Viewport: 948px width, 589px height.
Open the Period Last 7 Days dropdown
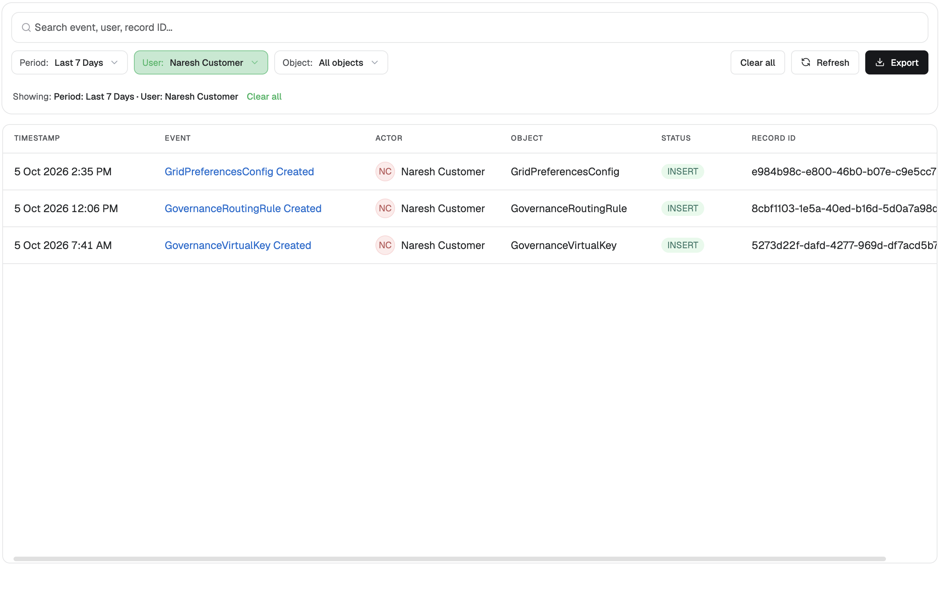point(70,63)
